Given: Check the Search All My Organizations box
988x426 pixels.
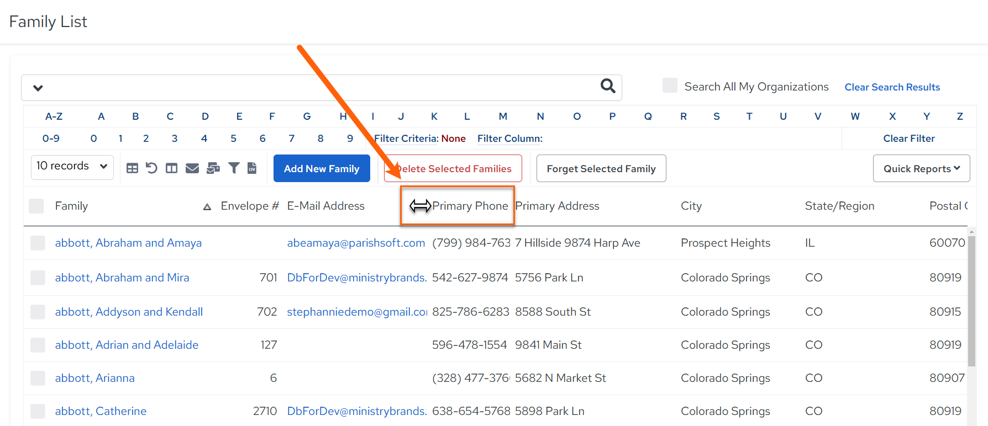Looking at the screenshot, I should click(x=670, y=85).
